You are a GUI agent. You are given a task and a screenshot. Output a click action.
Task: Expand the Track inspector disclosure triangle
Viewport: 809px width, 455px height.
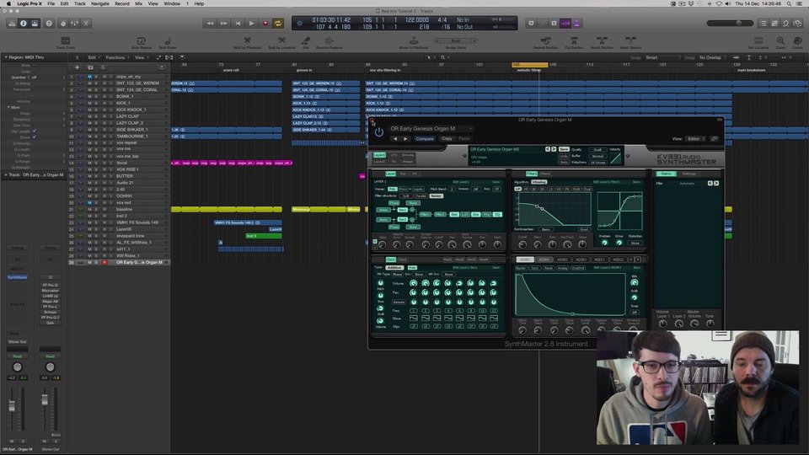(6, 174)
